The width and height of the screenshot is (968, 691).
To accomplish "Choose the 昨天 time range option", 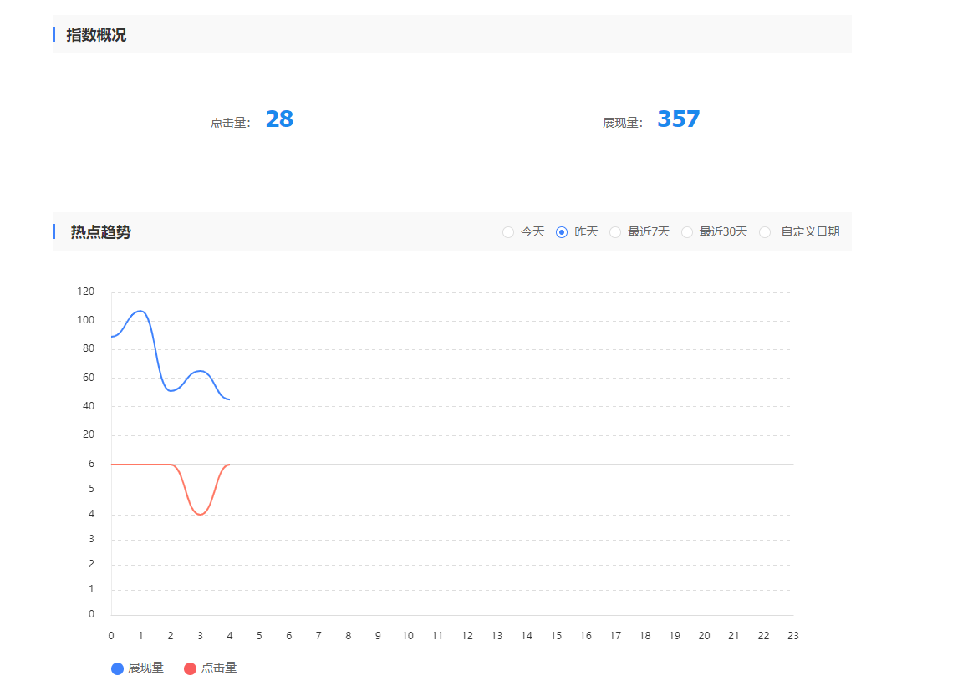I will (x=562, y=232).
